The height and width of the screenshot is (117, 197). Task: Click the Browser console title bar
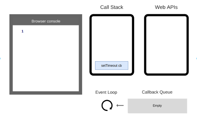(46, 21)
